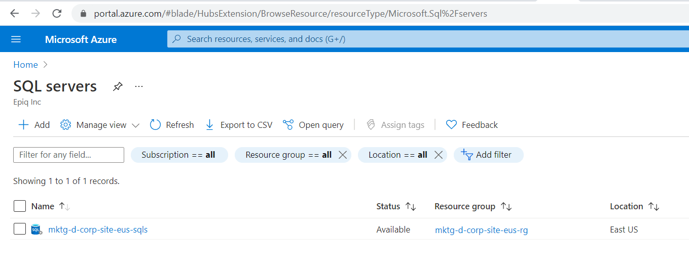Open the Home breadcrumb link

point(25,65)
